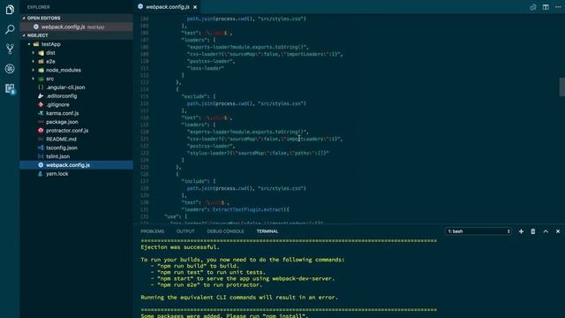Click the "npm run build" terminal line
Screen dimensions: 565x318
(x=195, y=266)
